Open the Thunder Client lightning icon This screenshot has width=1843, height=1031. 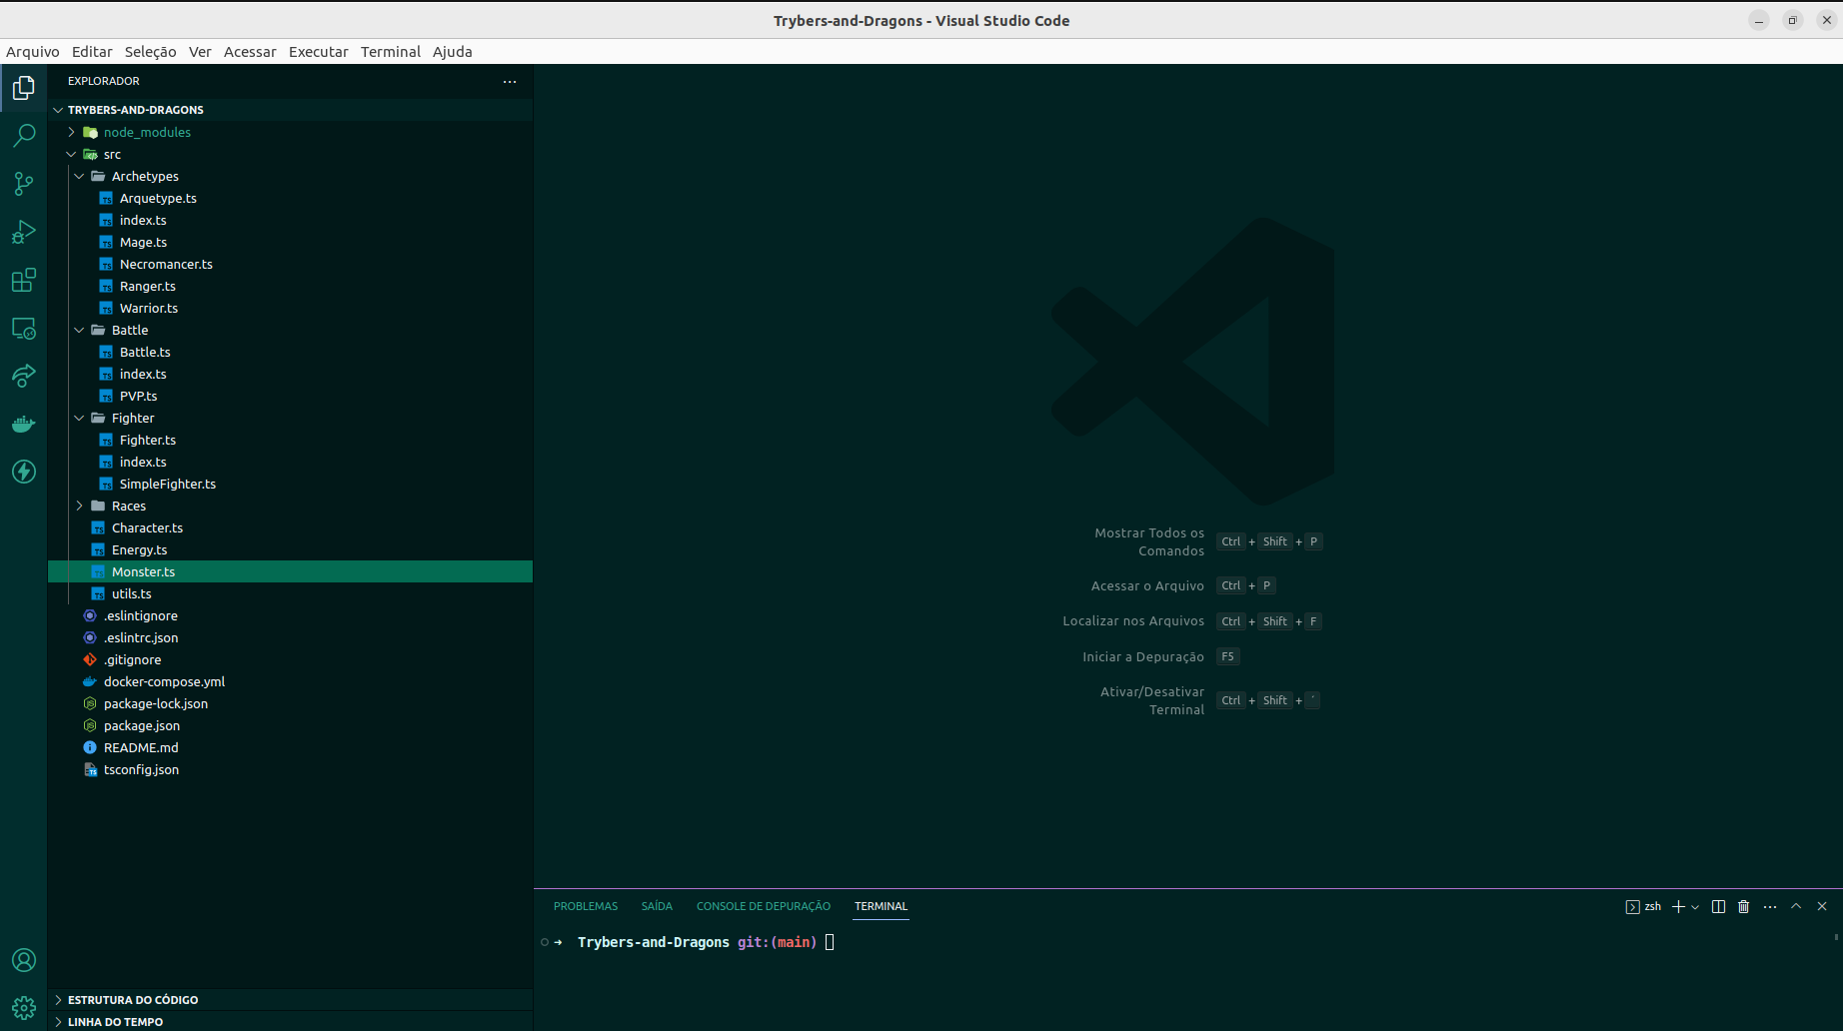(x=24, y=472)
